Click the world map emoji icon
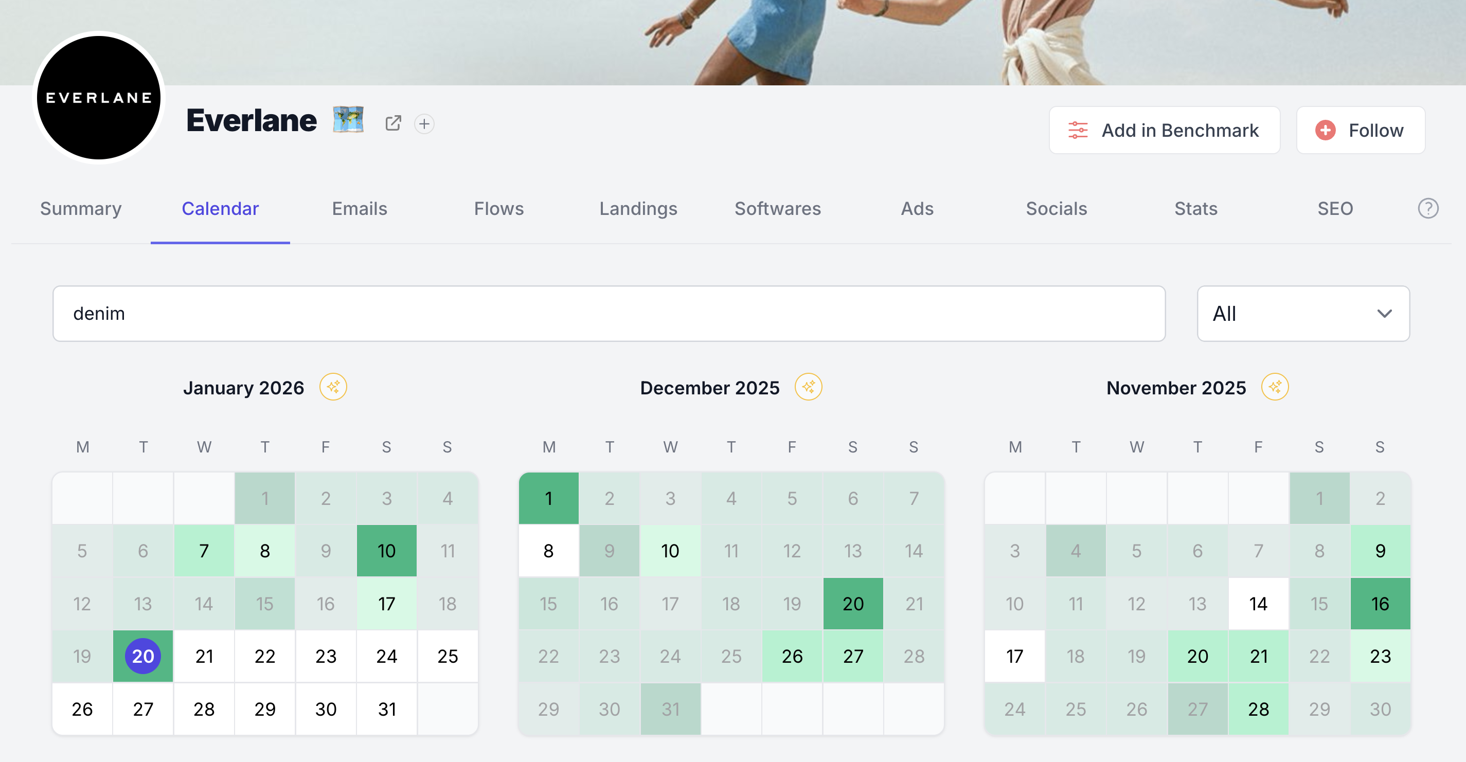The width and height of the screenshot is (1466, 762). click(x=348, y=120)
